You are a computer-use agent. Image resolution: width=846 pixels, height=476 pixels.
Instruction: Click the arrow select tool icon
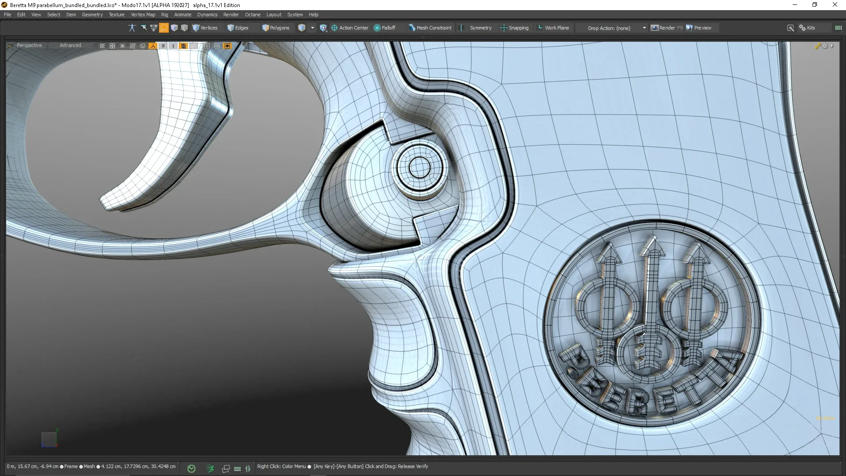[x=144, y=28]
